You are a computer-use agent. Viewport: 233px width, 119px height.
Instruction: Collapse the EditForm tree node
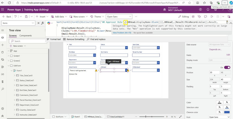[x=8, y=66]
